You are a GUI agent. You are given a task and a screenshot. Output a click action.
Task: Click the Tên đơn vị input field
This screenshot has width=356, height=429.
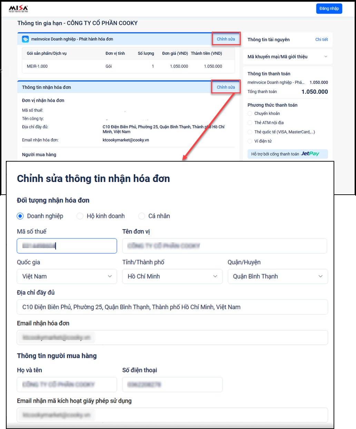[x=225, y=246]
